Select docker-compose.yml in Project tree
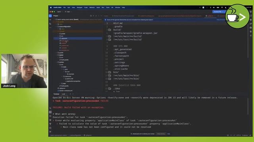 pyautogui.click(x=65, y=91)
